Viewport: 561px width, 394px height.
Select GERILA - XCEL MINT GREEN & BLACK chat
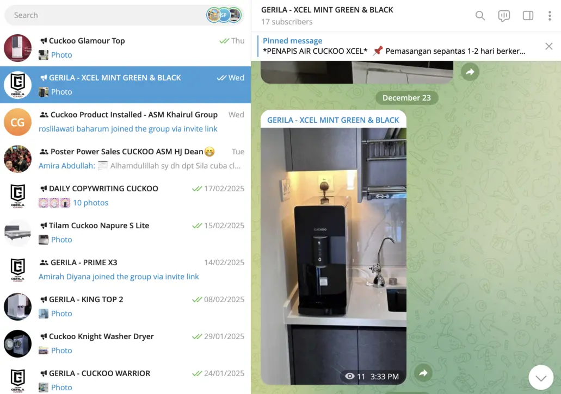tap(125, 85)
